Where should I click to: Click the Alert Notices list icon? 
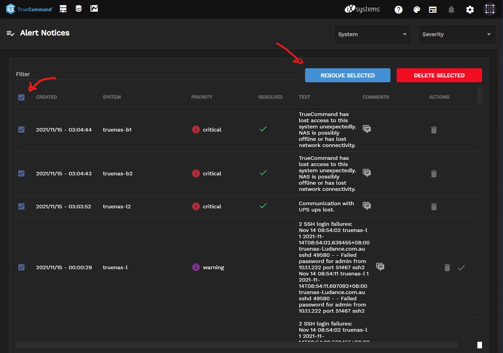(10, 33)
